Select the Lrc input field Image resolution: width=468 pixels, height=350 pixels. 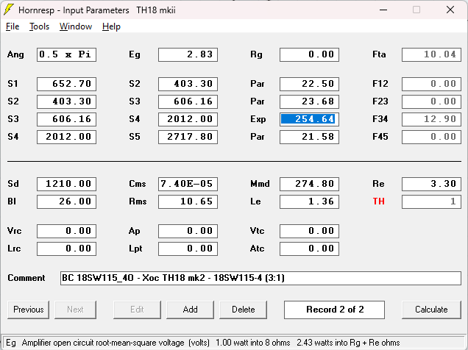coord(66,249)
